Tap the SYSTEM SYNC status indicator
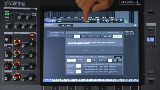 coord(129,33)
